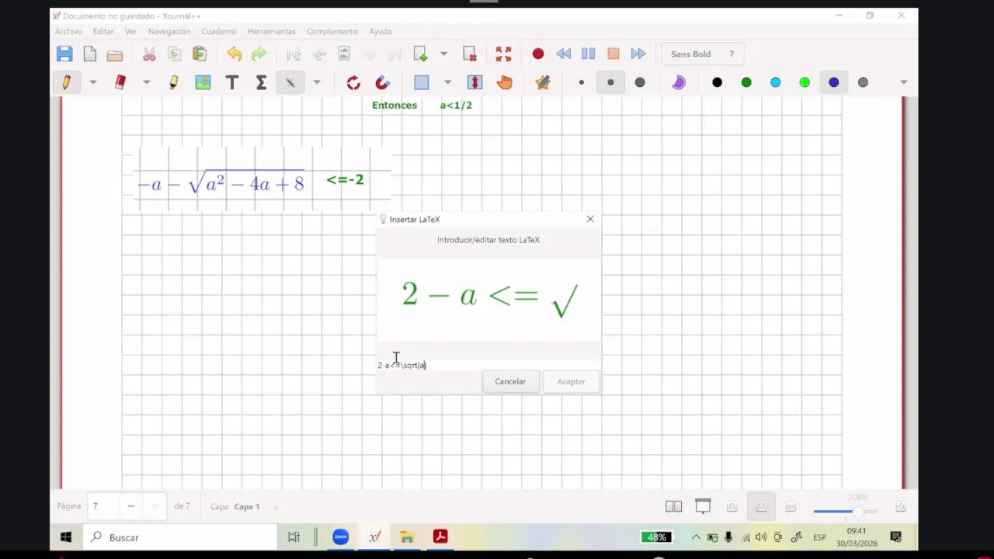Expand the toolbar overflow arrow after color swatches
Image resolution: width=994 pixels, height=559 pixels.
[x=903, y=82]
